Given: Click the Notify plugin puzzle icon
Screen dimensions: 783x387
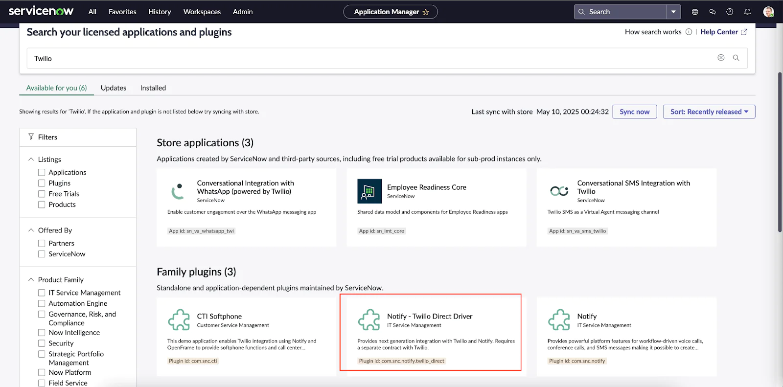Looking at the screenshot, I should coord(559,320).
